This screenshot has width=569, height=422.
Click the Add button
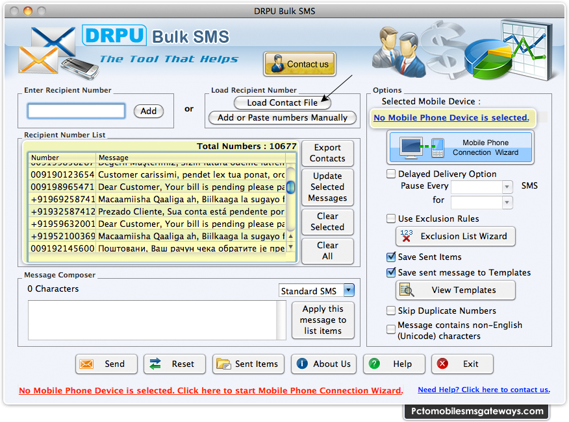click(149, 111)
